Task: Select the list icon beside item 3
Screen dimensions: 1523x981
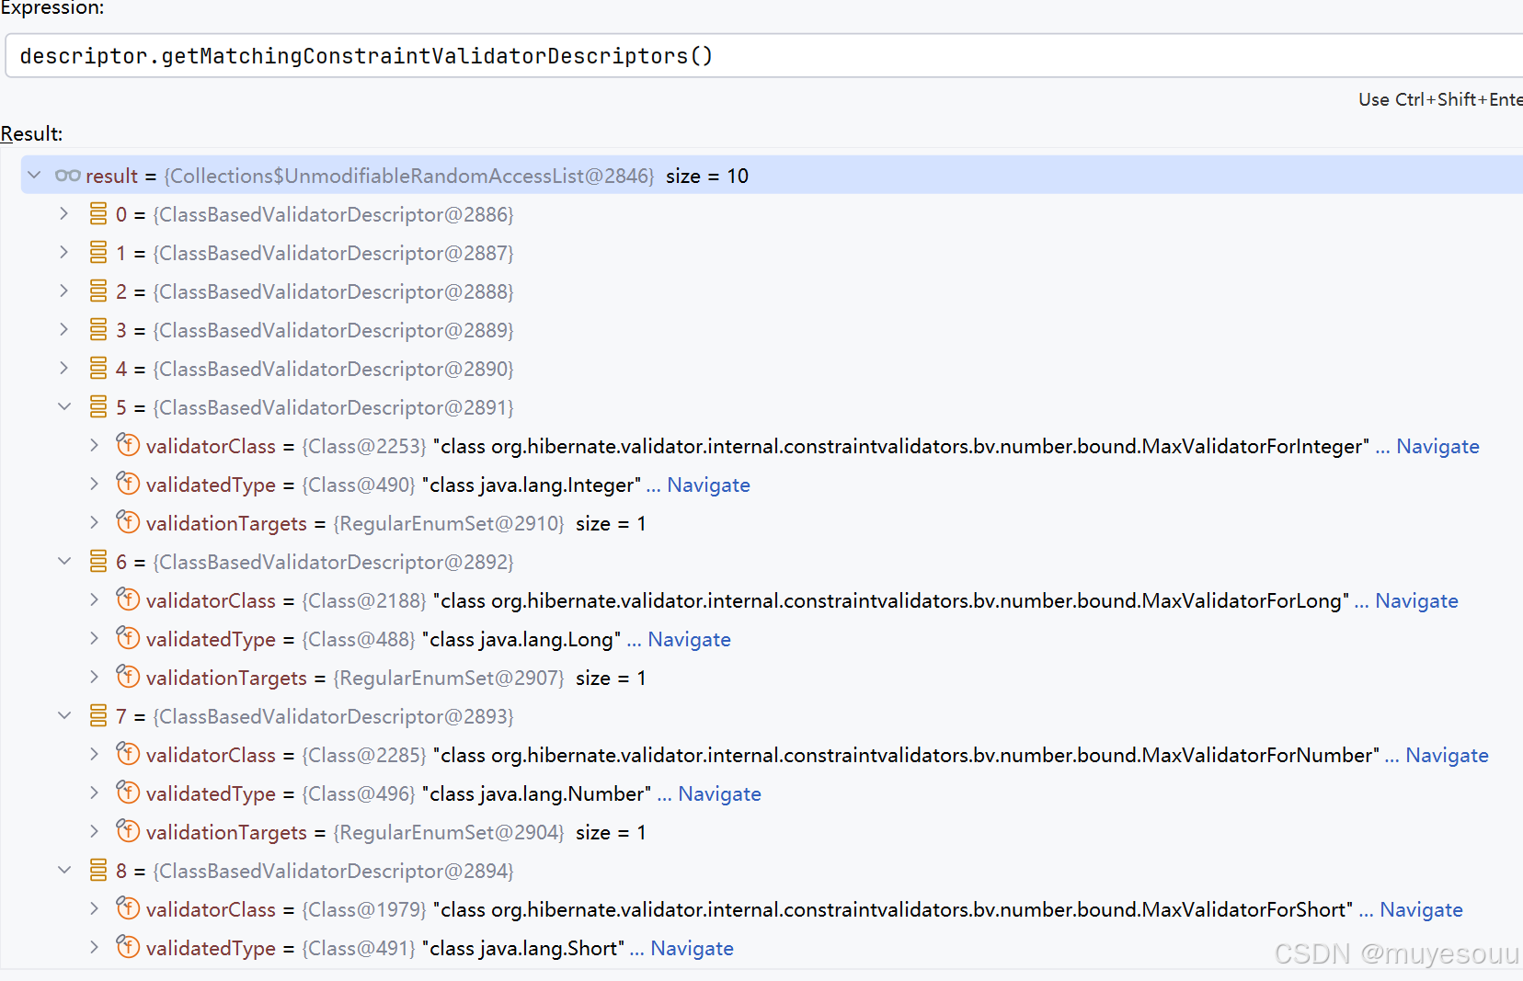Action: 97,329
